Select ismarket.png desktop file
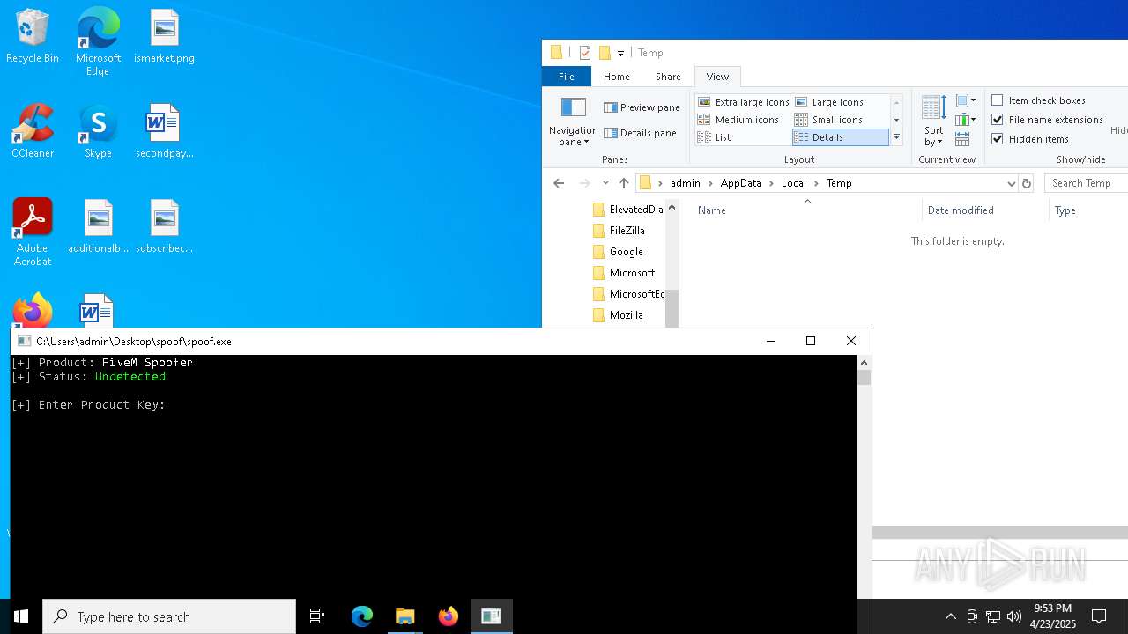Screen dimensions: 1128x634 [x=164, y=37]
